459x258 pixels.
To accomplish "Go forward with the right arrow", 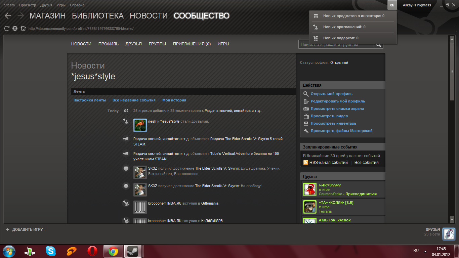I will tap(21, 15).
